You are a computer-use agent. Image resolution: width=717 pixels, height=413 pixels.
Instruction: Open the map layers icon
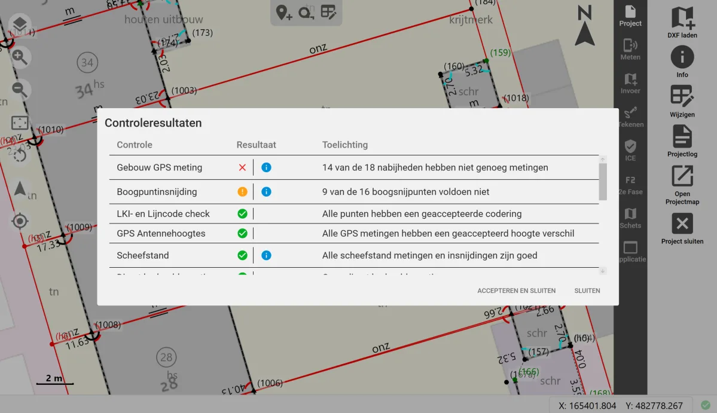click(20, 25)
